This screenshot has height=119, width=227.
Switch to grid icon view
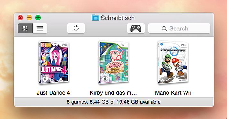[25, 28]
